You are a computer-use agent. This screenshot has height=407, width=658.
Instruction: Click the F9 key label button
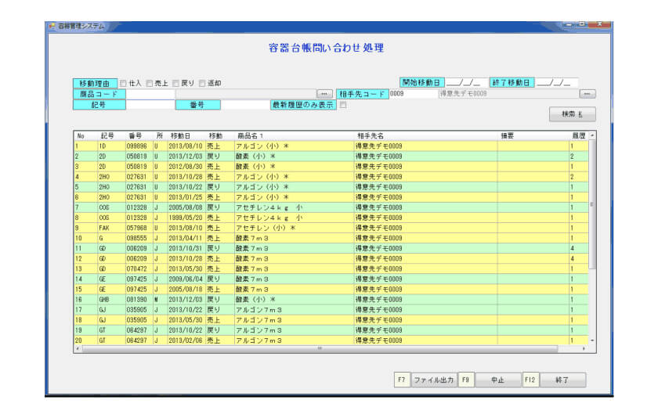(x=466, y=380)
